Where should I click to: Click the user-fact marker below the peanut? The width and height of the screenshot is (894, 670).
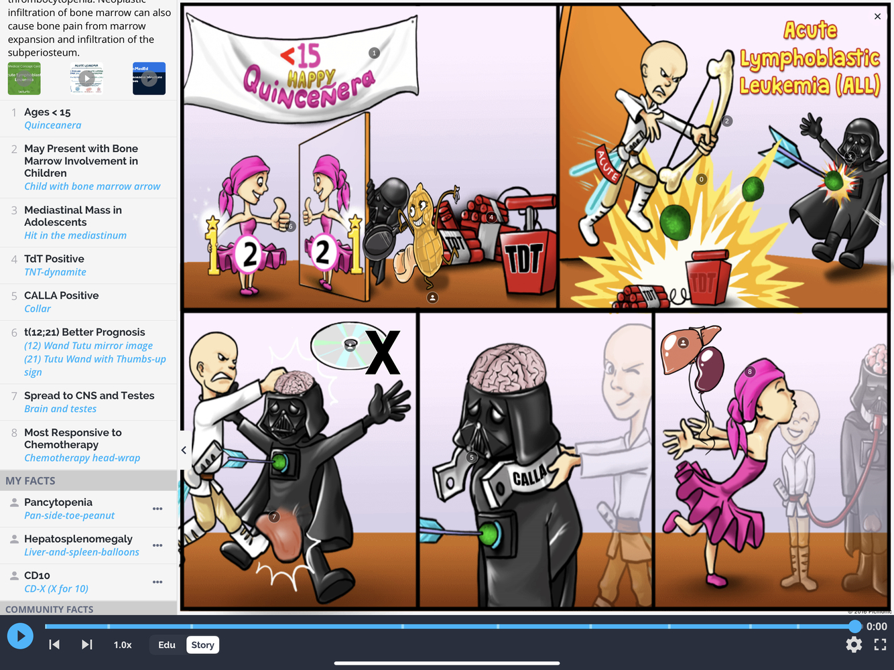432,297
